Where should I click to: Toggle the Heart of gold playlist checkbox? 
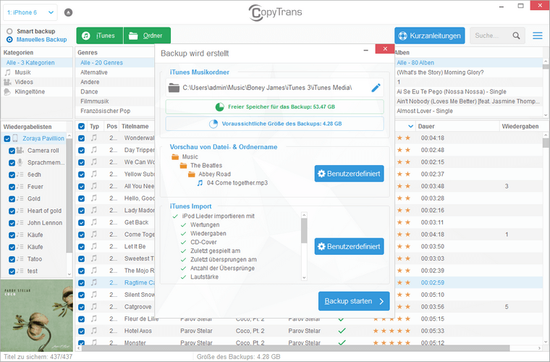[12, 211]
